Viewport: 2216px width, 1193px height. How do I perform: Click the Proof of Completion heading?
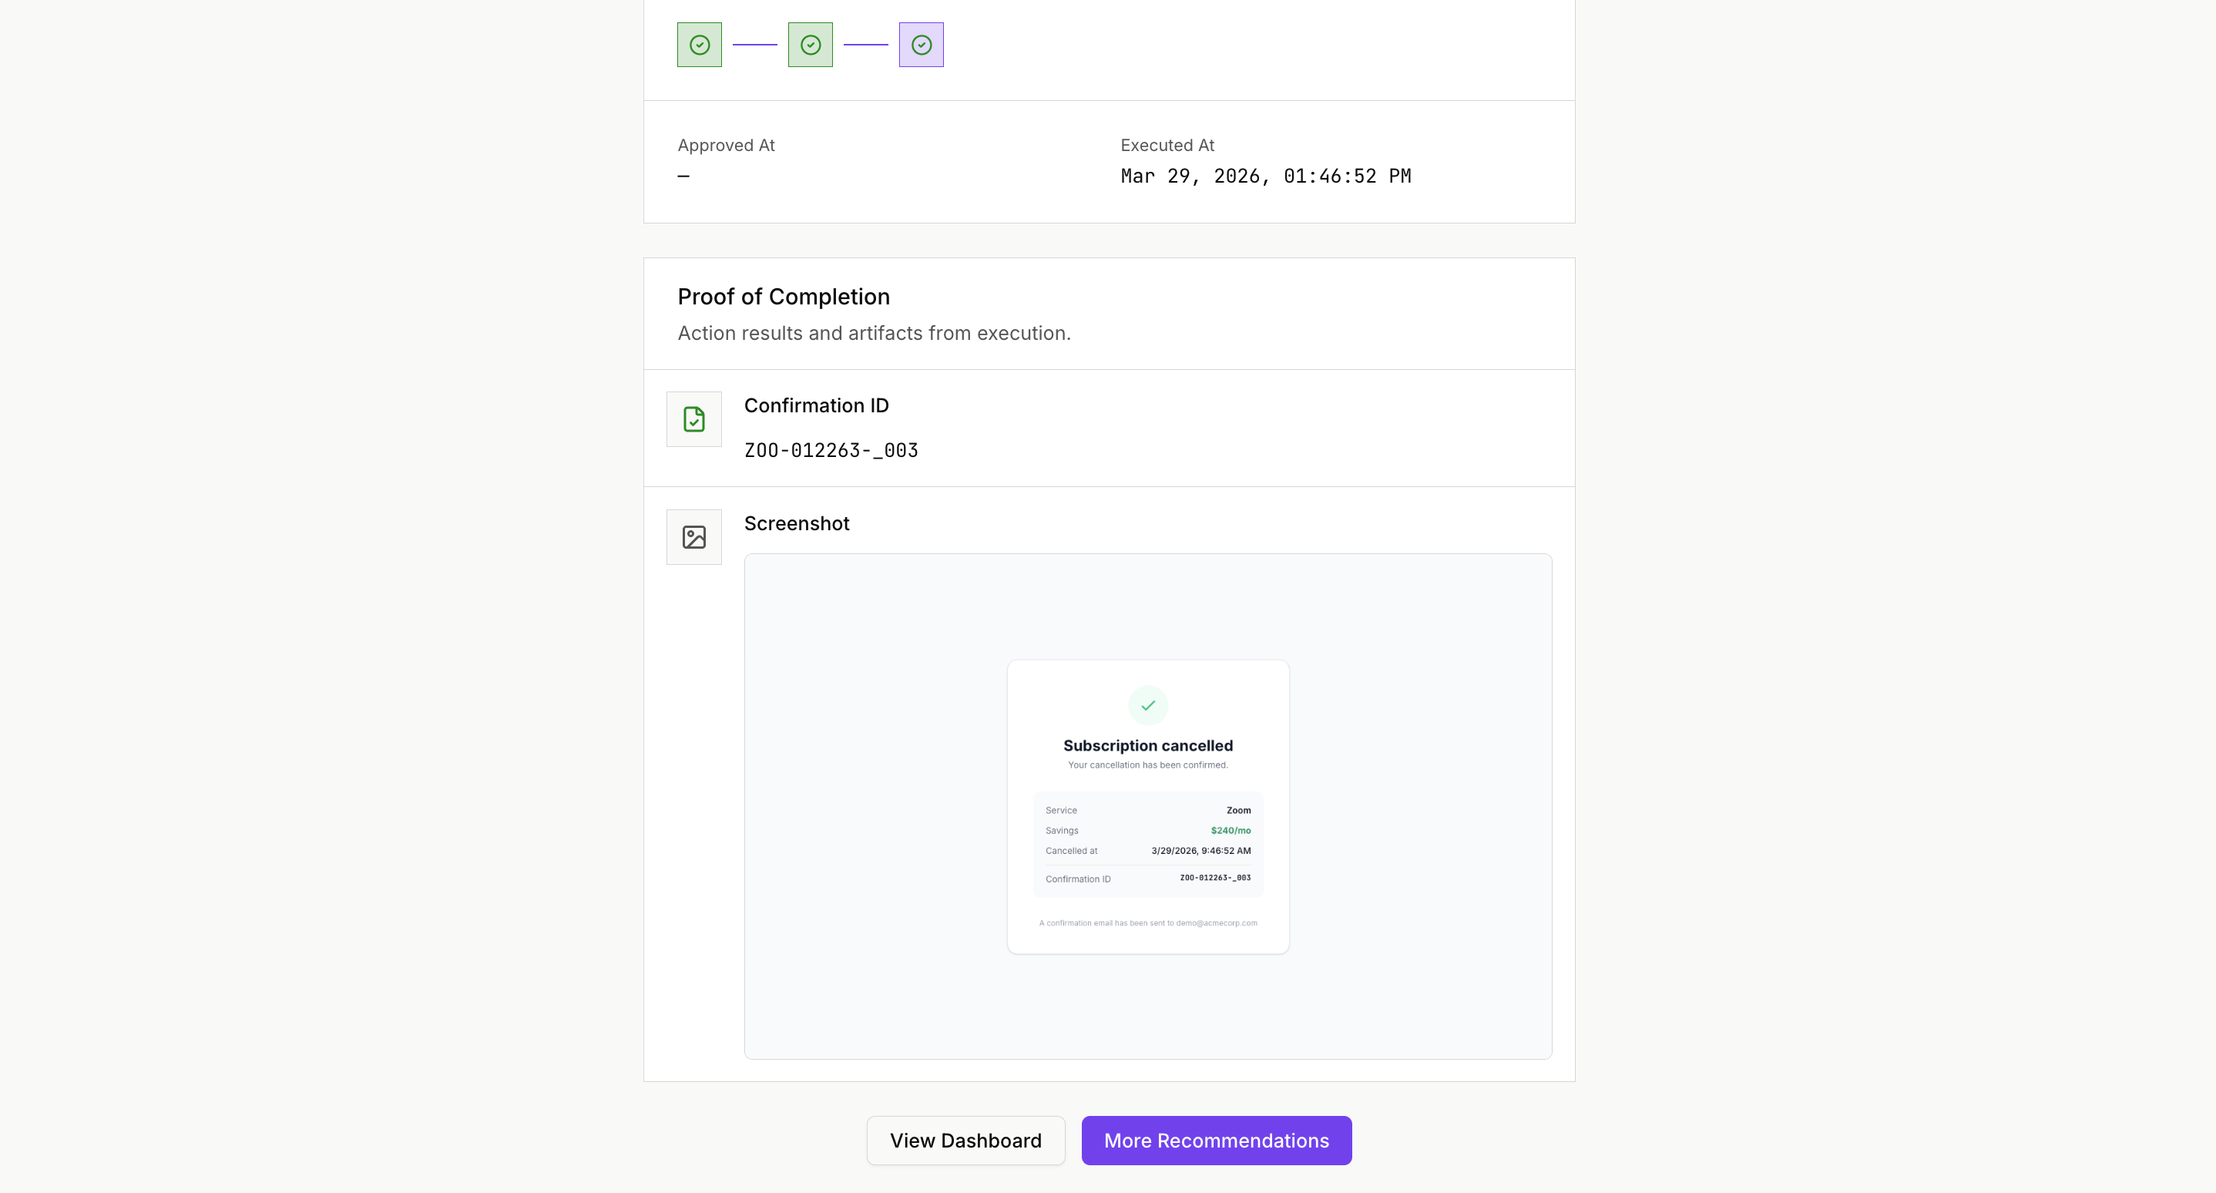(784, 297)
